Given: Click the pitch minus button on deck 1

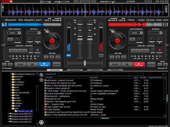Looking at the screenshot, I should click(x=4, y=64).
